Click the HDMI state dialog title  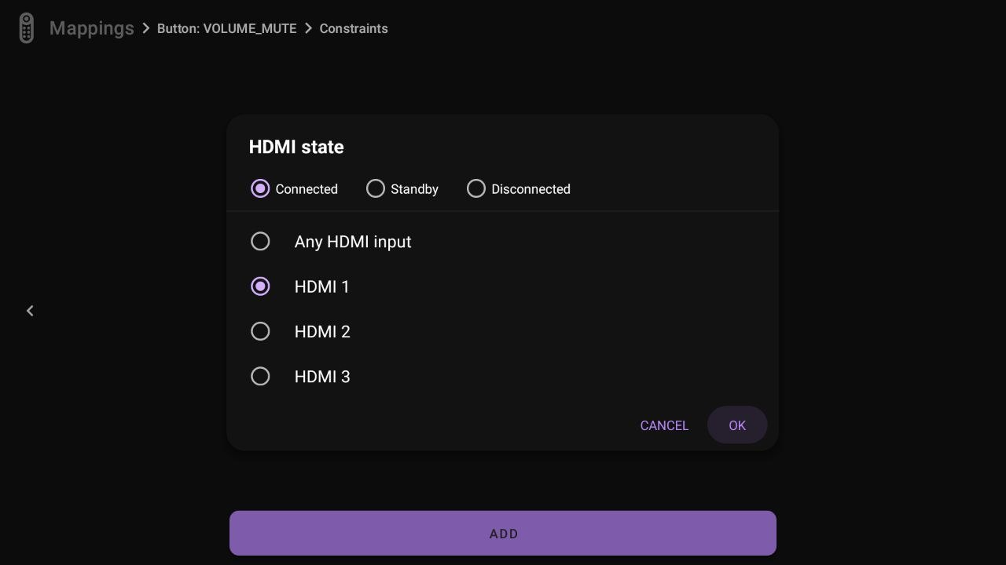(296, 147)
